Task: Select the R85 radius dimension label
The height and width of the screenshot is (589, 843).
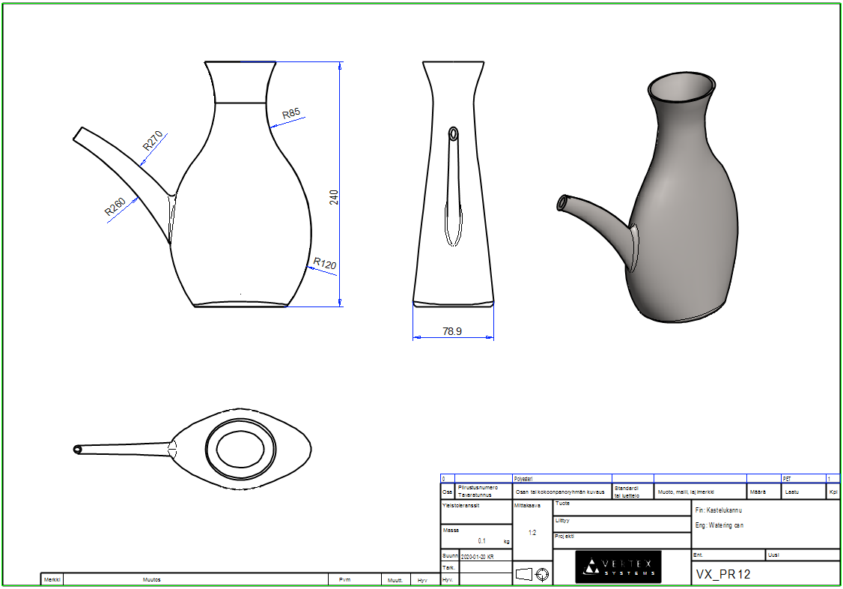Action: pos(290,113)
